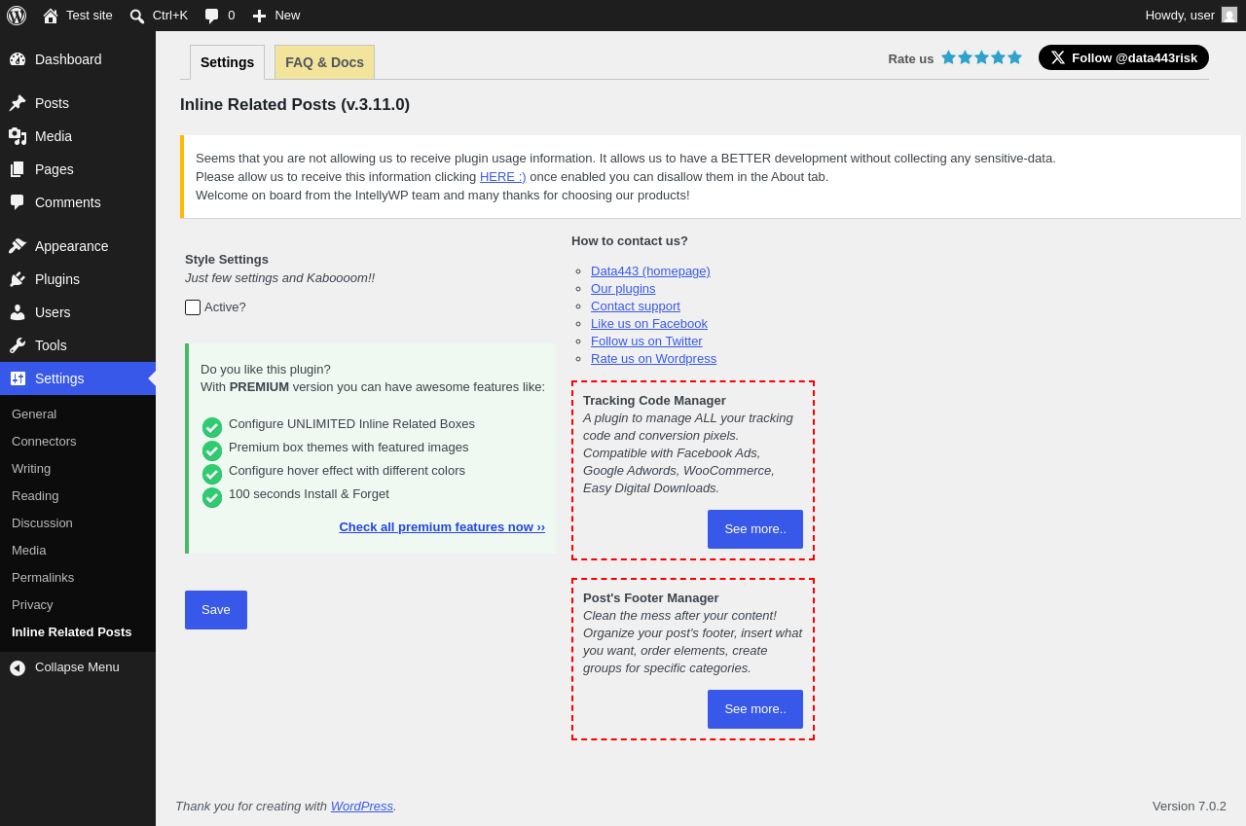Viewport: 1246px width, 826px height.
Task: Click the search magnifier icon in admin bar
Action: (137, 16)
